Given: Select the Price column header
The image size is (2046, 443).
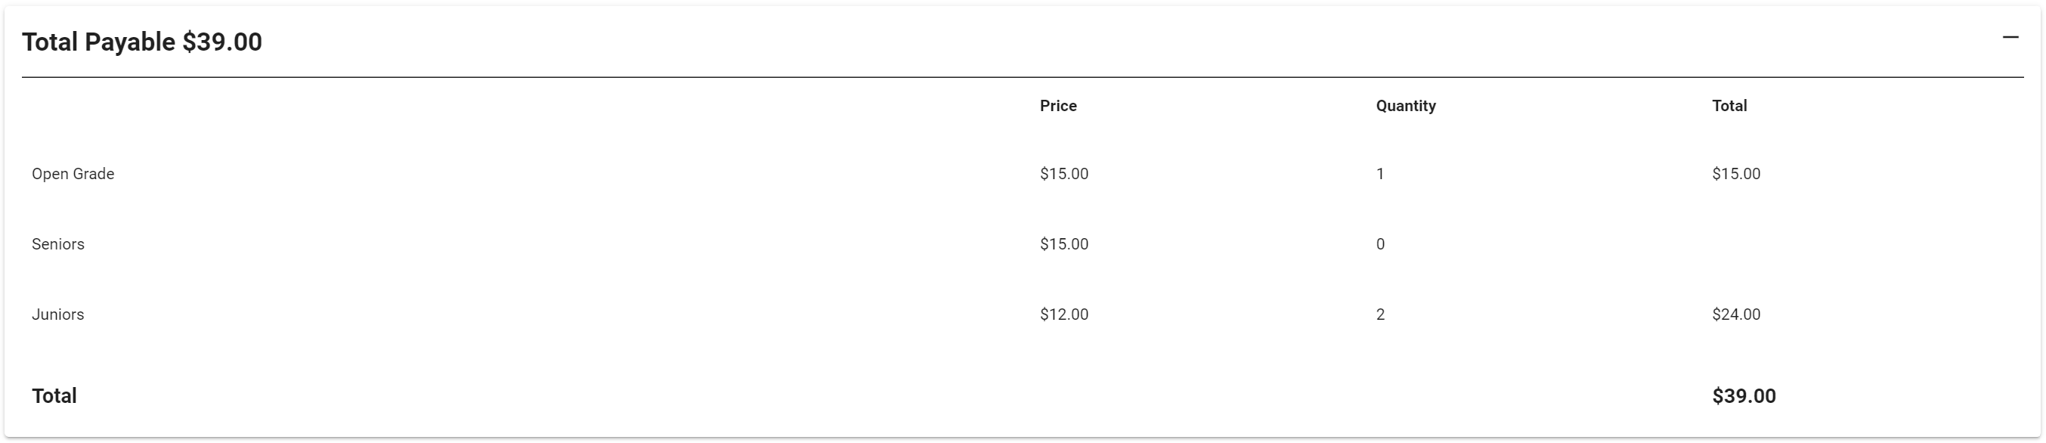Looking at the screenshot, I should [1058, 106].
